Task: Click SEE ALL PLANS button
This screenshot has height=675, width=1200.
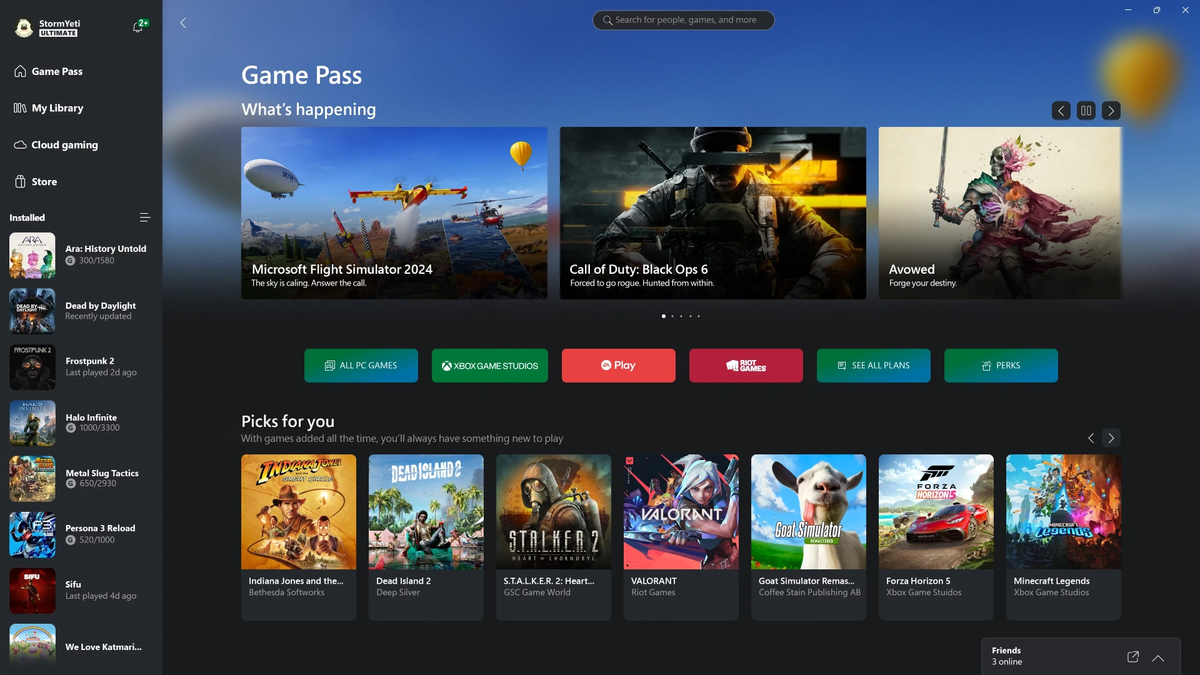Action: click(873, 366)
